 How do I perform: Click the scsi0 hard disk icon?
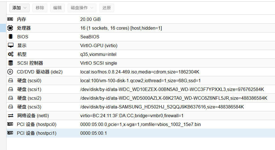(x=10, y=81)
